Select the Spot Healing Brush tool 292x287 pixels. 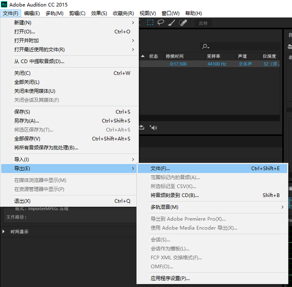click(x=183, y=23)
